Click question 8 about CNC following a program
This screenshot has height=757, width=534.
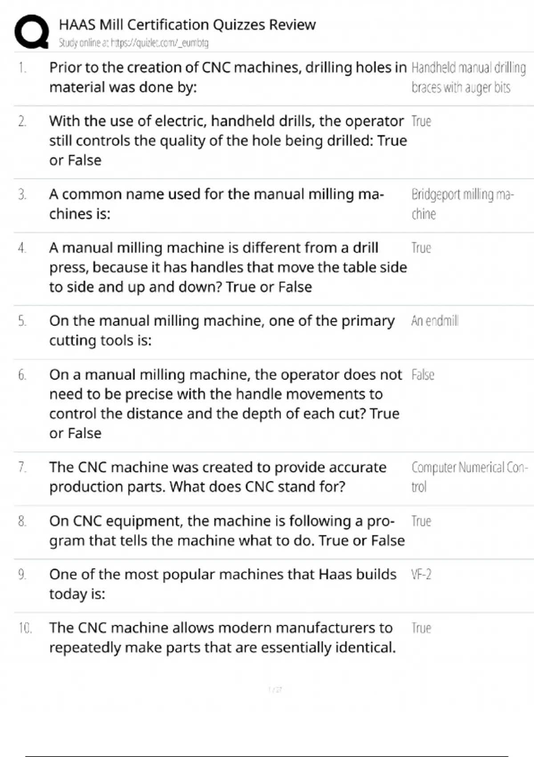tap(227, 530)
